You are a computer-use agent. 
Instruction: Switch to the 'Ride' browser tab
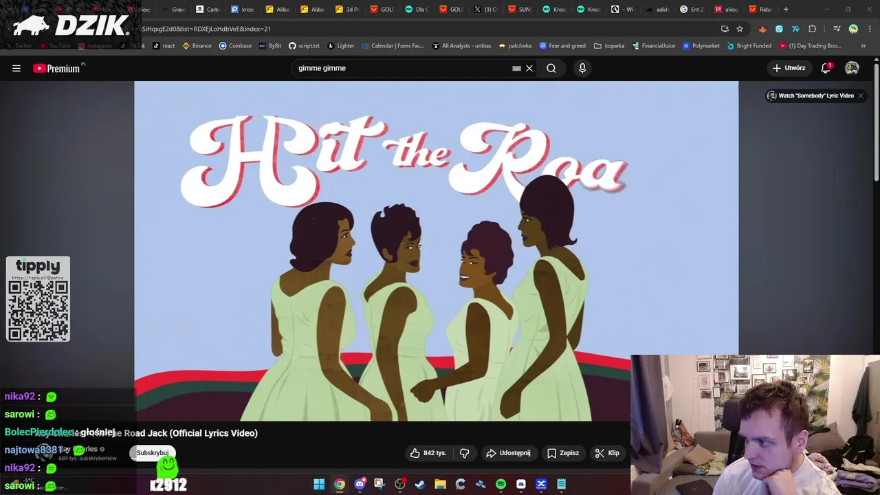click(x=761, y=10)
